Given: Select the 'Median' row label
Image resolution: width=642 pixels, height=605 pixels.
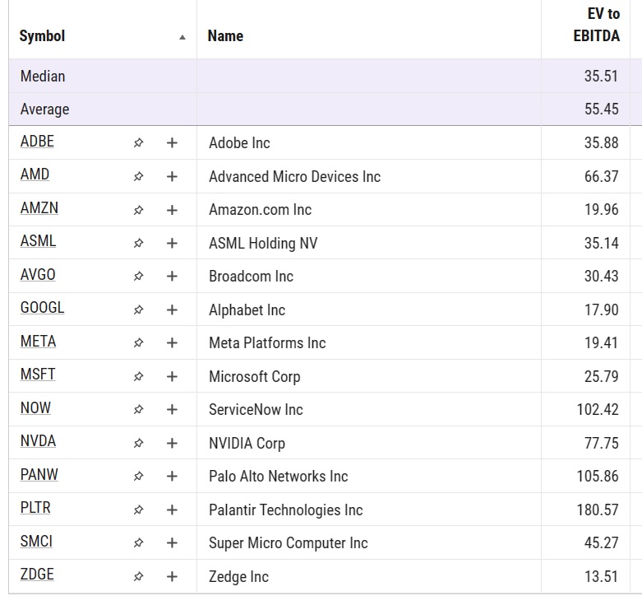Looking at the screenshot, I should (43, 77).
